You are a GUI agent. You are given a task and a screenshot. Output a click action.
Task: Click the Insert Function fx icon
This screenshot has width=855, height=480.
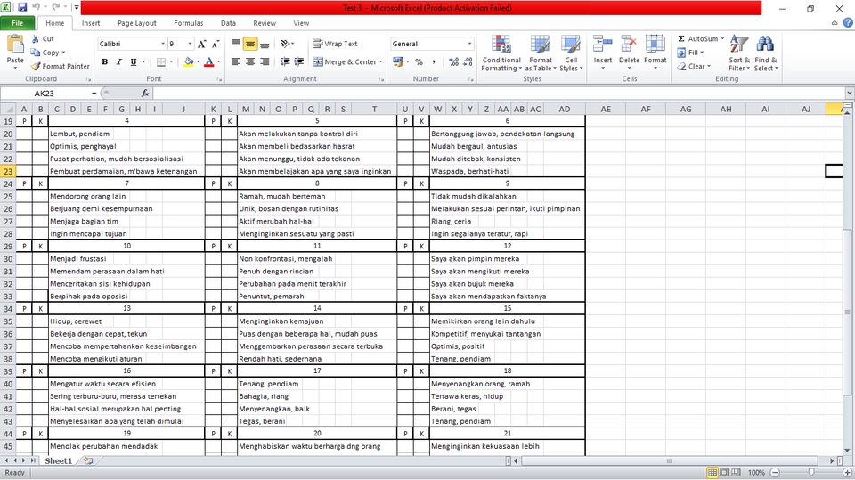click(x=145, y=94)
